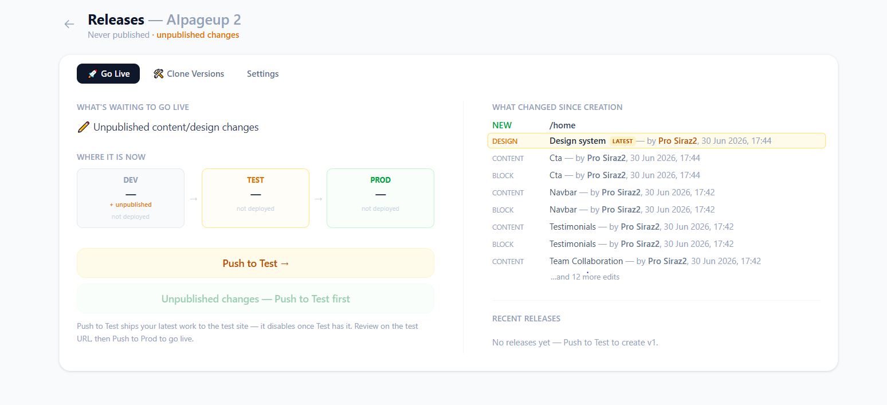
Task: Click the NEW label next to /home
Action: [502, 125]
